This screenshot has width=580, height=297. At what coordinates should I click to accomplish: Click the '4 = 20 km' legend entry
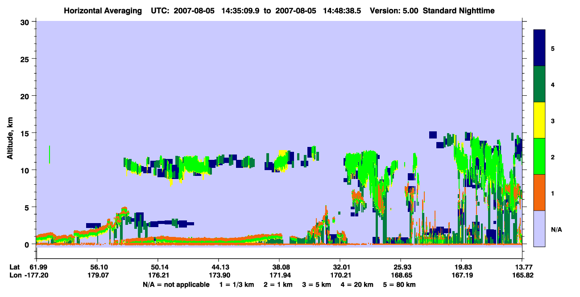click(x=358, y=285)
